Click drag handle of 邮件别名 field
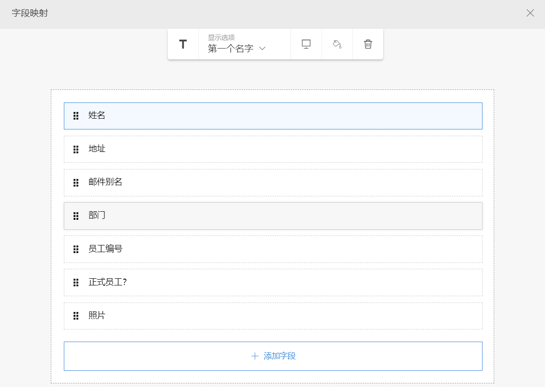 click(x=76, y=182)
